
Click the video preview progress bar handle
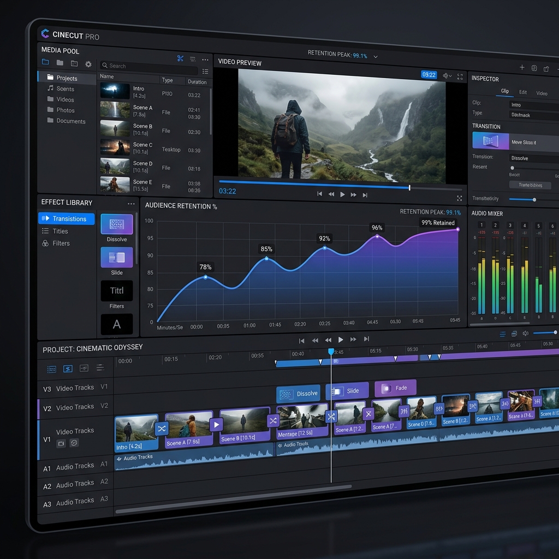tap(409, 188)
